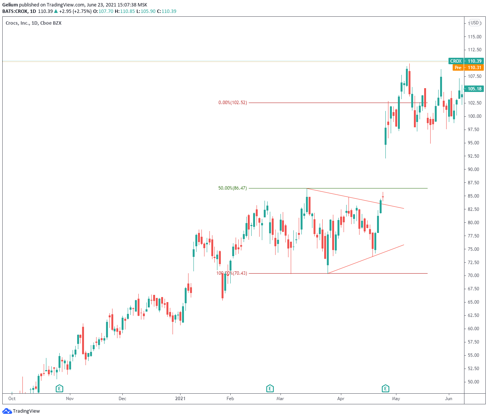Click the earnings E marker near March
Screen dimensions: 488x418
click(269, 388)
